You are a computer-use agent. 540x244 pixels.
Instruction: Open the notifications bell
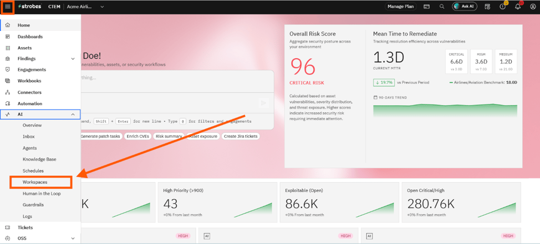[518, 7]
